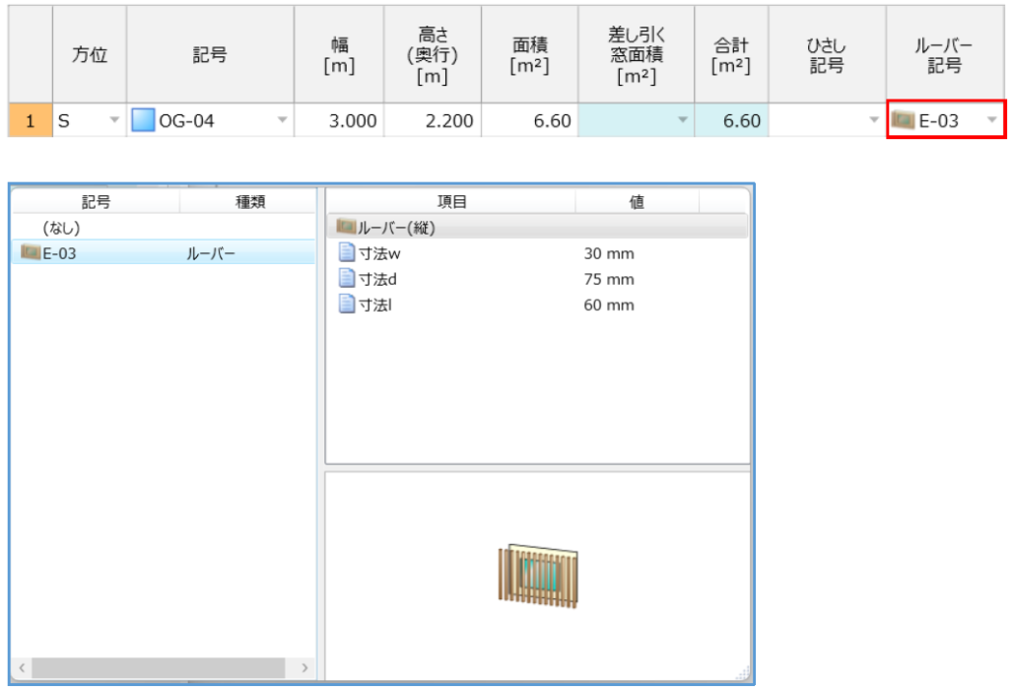Click the louver 3D preview image

click(x=538, y=574)
